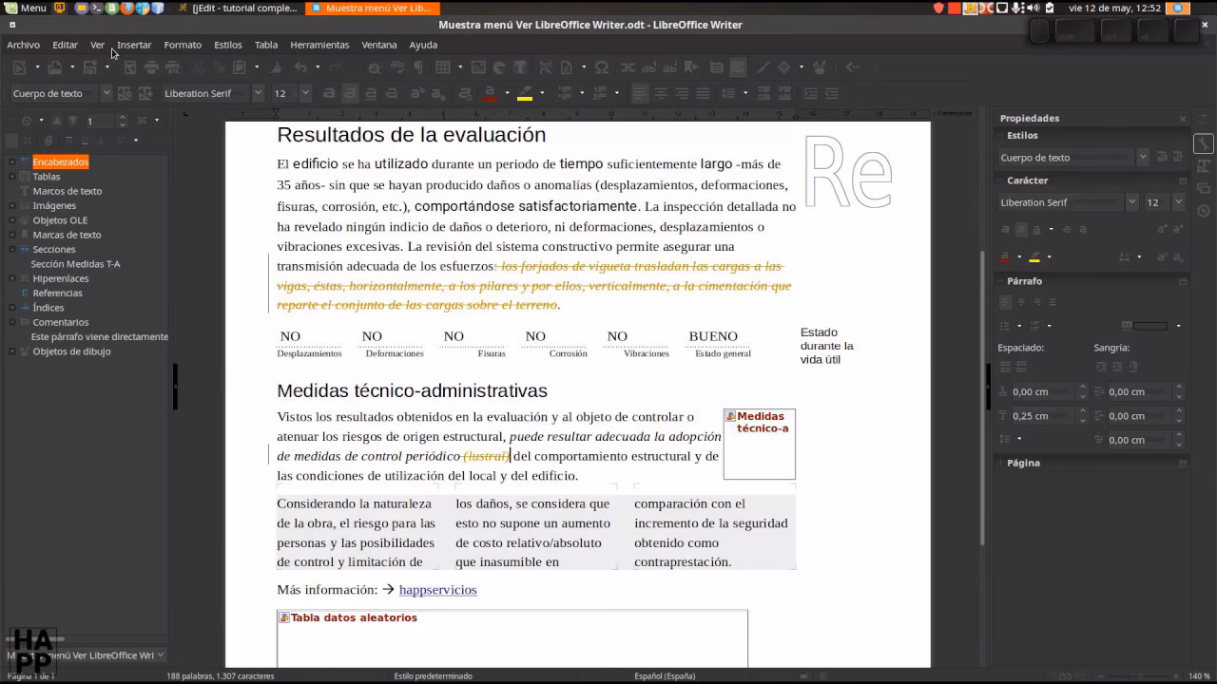Open print preview from the toolbar

pyautogui.click(x=174, y=69)
